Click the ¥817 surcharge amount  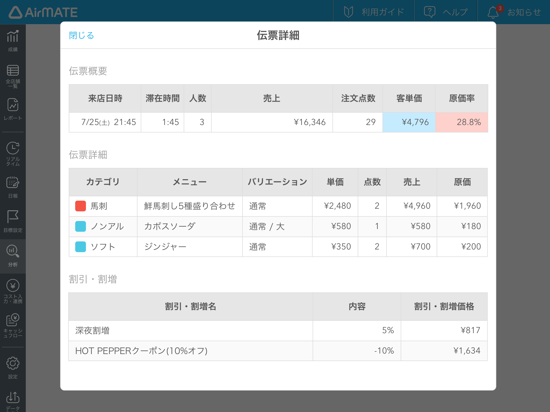tap(444, 330)
